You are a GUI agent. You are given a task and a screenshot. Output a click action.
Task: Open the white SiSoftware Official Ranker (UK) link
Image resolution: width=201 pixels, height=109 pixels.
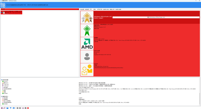coord(156,17)
